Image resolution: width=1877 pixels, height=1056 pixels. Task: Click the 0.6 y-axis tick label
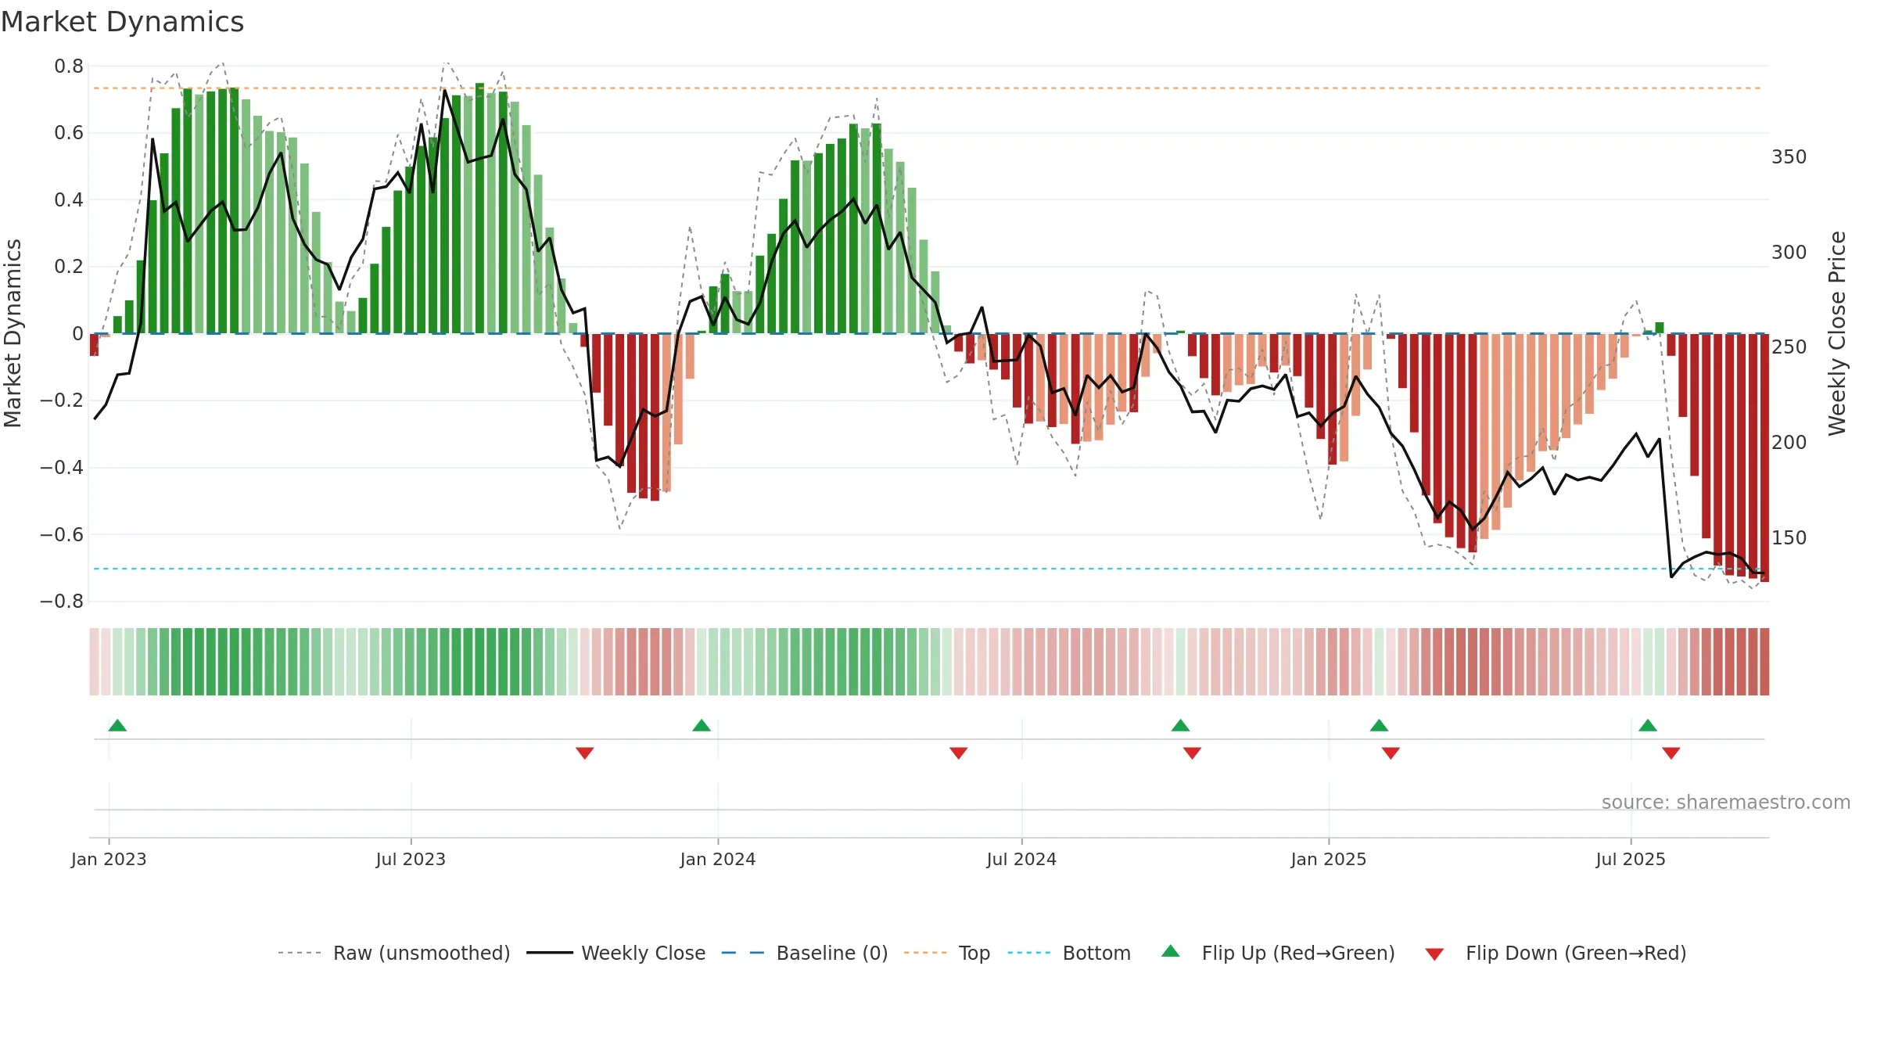click(x=69, y=133)
